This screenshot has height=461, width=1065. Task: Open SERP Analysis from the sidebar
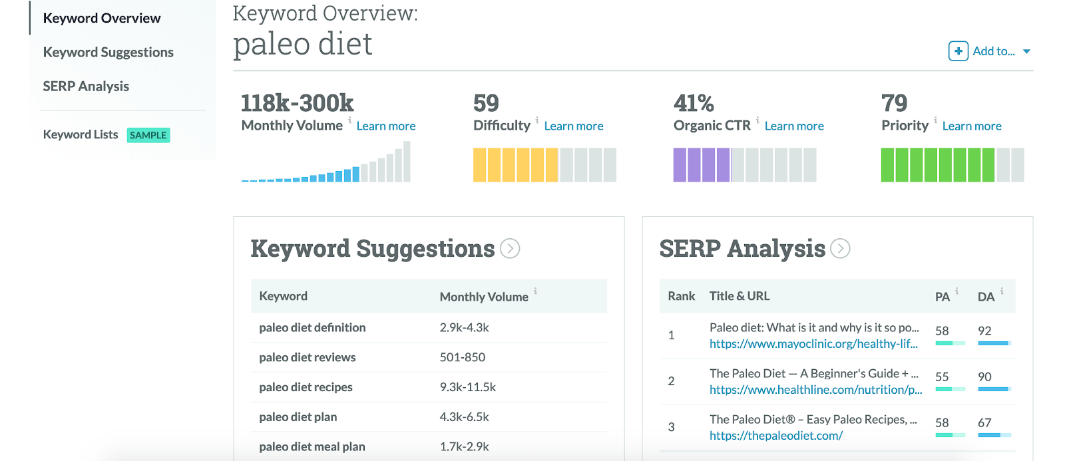coord(85,86)
